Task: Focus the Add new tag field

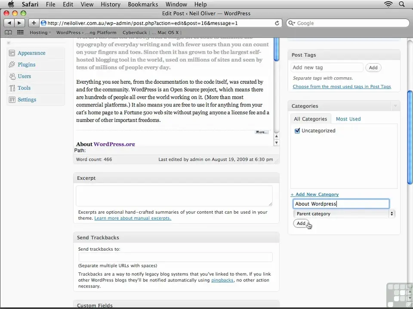Action: tap(327, 67)
